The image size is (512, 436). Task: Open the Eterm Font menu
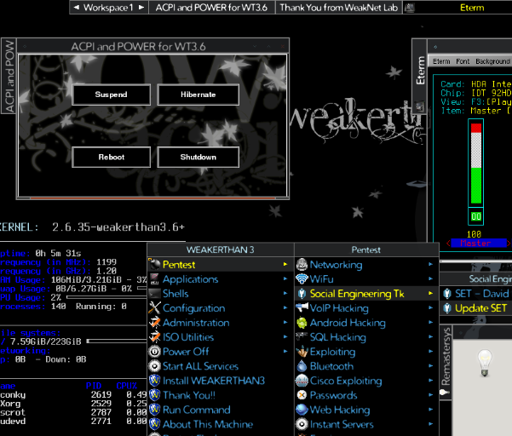(463, 61)
